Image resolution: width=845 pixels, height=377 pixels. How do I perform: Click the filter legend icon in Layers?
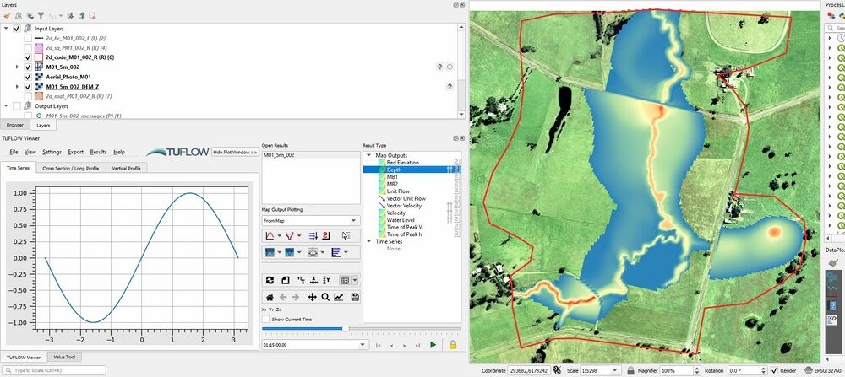41,15
